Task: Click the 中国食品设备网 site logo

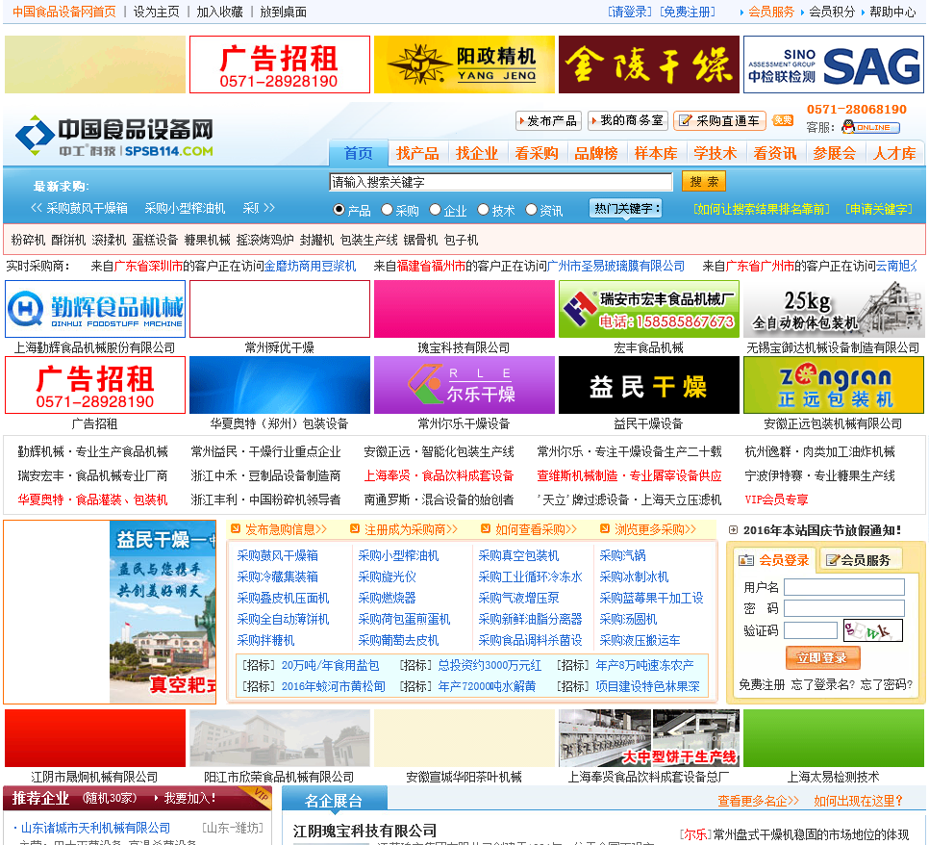Action: [114, 137]
